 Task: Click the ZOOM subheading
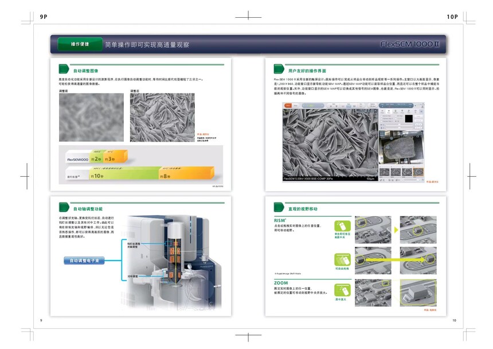click(281, 283)
